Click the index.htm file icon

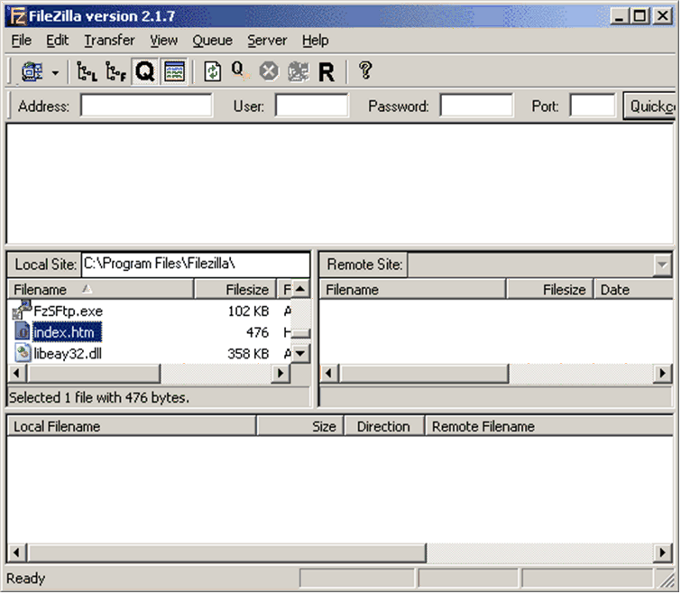click(x=23, y=331)
